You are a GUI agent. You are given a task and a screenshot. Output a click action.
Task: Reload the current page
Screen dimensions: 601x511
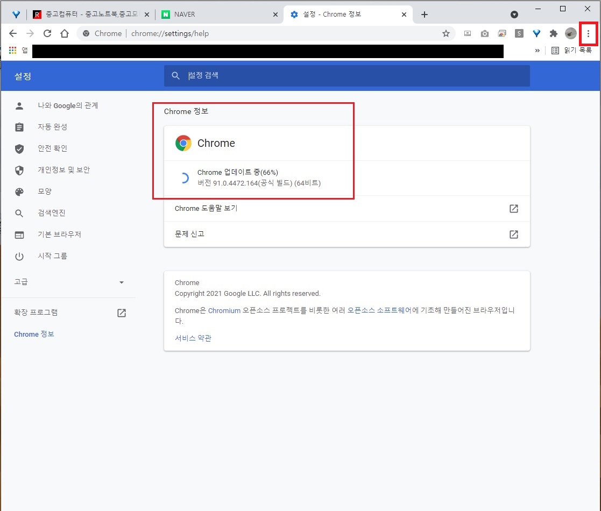click(47, 33)
